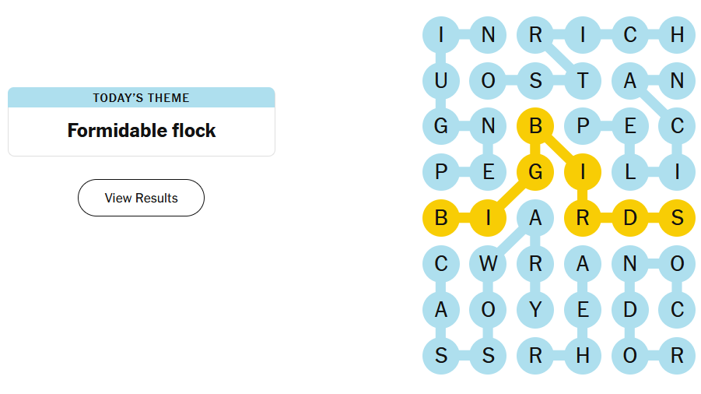Viewport: 701px width, 394px height.
Task: Tap the yellow I in BIRDS
Action: tap(583, 172)
